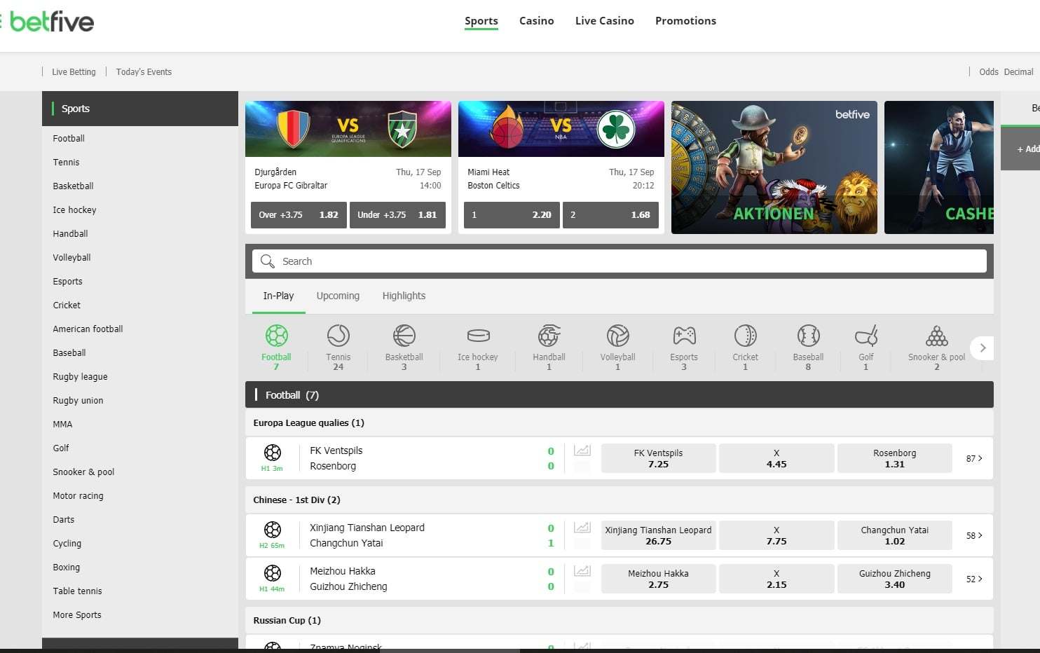Image resolution: width=1040 pixels, height=653 pixels.
Task: Open the Sports top navigation tab
Action: click(481, 21)
